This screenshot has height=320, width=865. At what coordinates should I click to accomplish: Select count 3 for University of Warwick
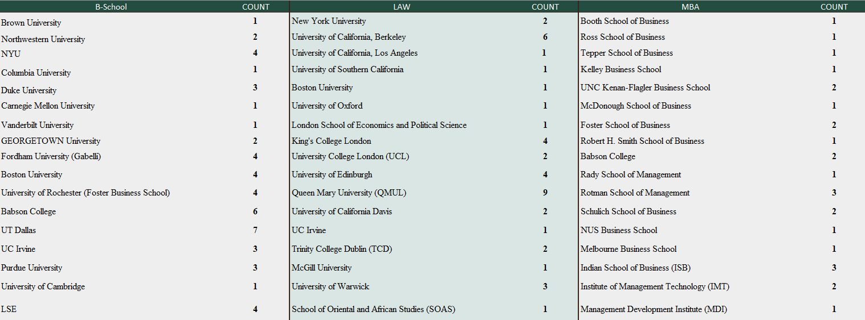545,286
